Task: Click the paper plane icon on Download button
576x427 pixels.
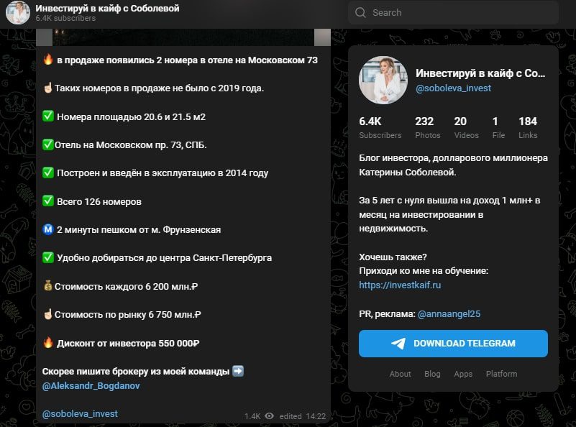Action: pos(398,344)
